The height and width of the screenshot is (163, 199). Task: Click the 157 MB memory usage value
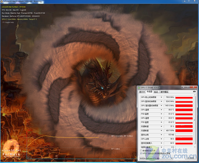(x=169, y=135)
